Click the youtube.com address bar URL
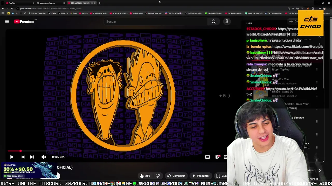 [x=51, y=9]
